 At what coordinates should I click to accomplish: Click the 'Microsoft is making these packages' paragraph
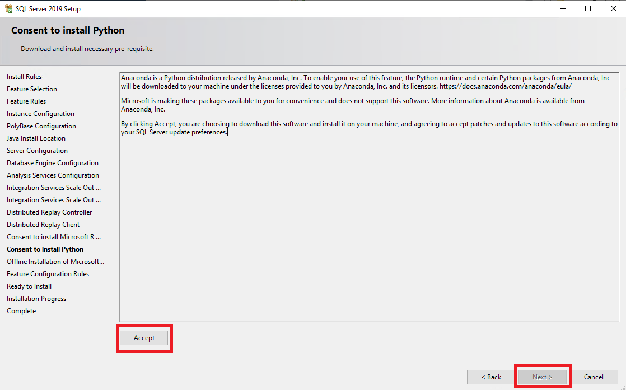point(353,105)
